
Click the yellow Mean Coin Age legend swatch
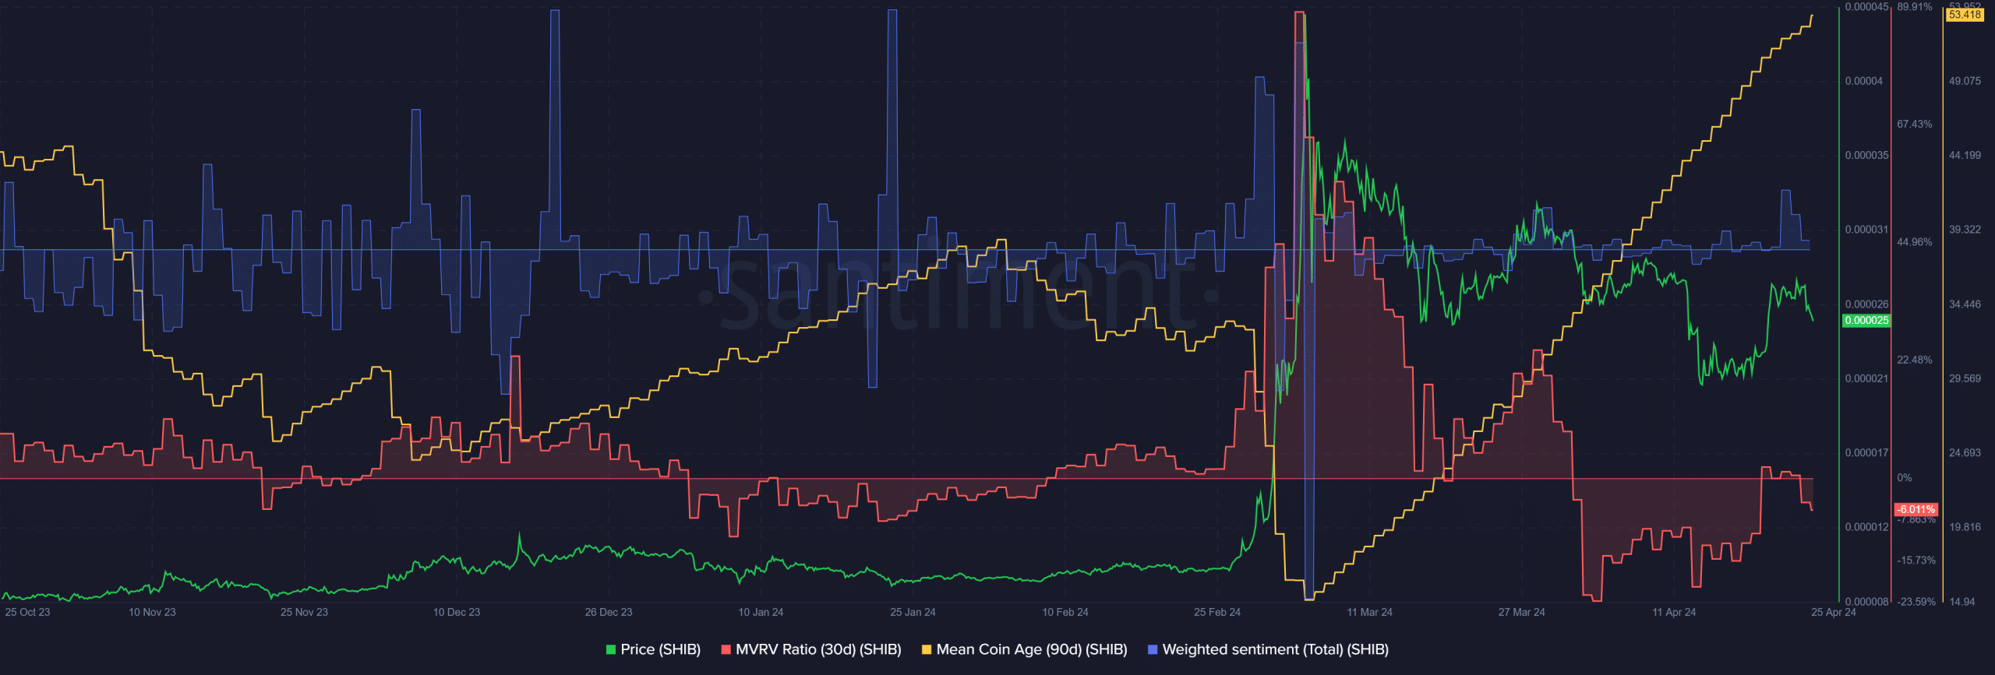click(x=927, y=649)
